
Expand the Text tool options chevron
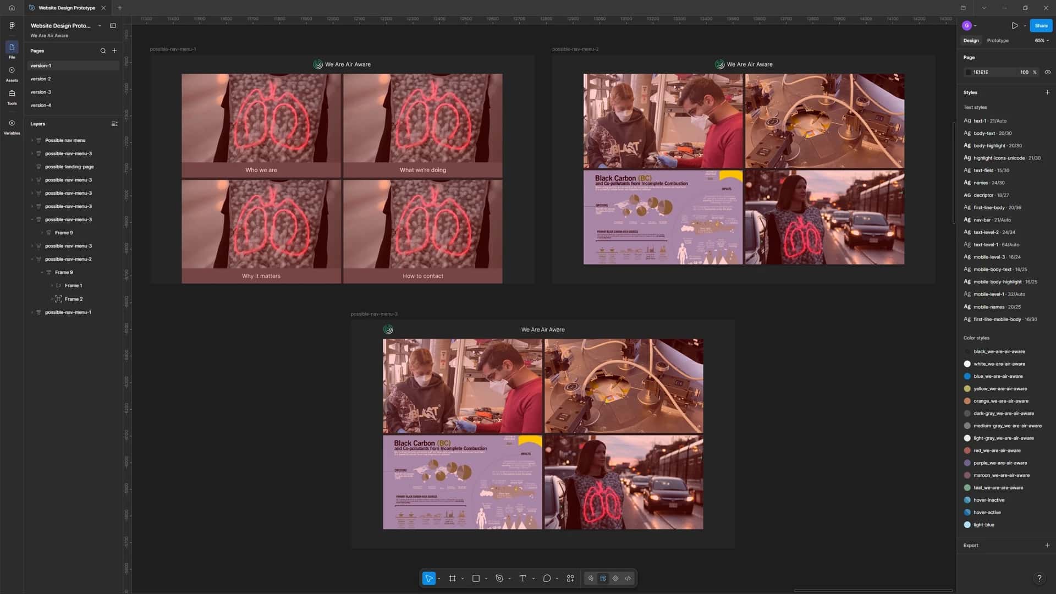coord(533,579)
